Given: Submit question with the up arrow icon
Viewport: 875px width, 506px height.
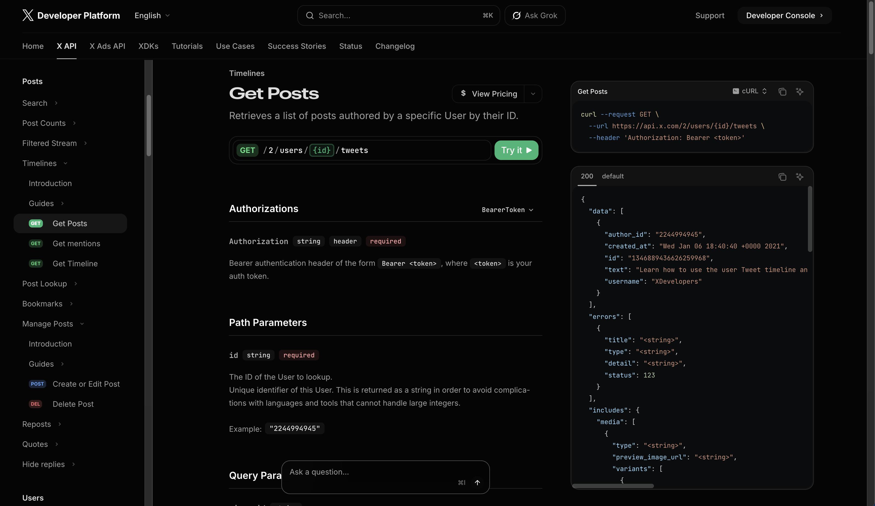Looking at the screenshot, I should [477, 482].
